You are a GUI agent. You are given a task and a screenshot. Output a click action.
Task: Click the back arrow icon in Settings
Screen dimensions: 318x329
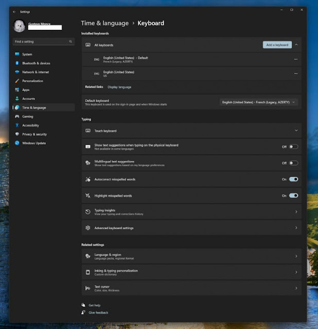(14, 12)
